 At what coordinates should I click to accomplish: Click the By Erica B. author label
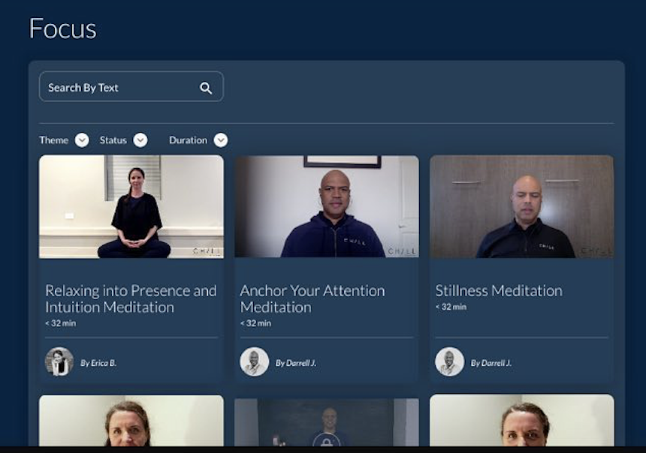[x=98, y=363]
